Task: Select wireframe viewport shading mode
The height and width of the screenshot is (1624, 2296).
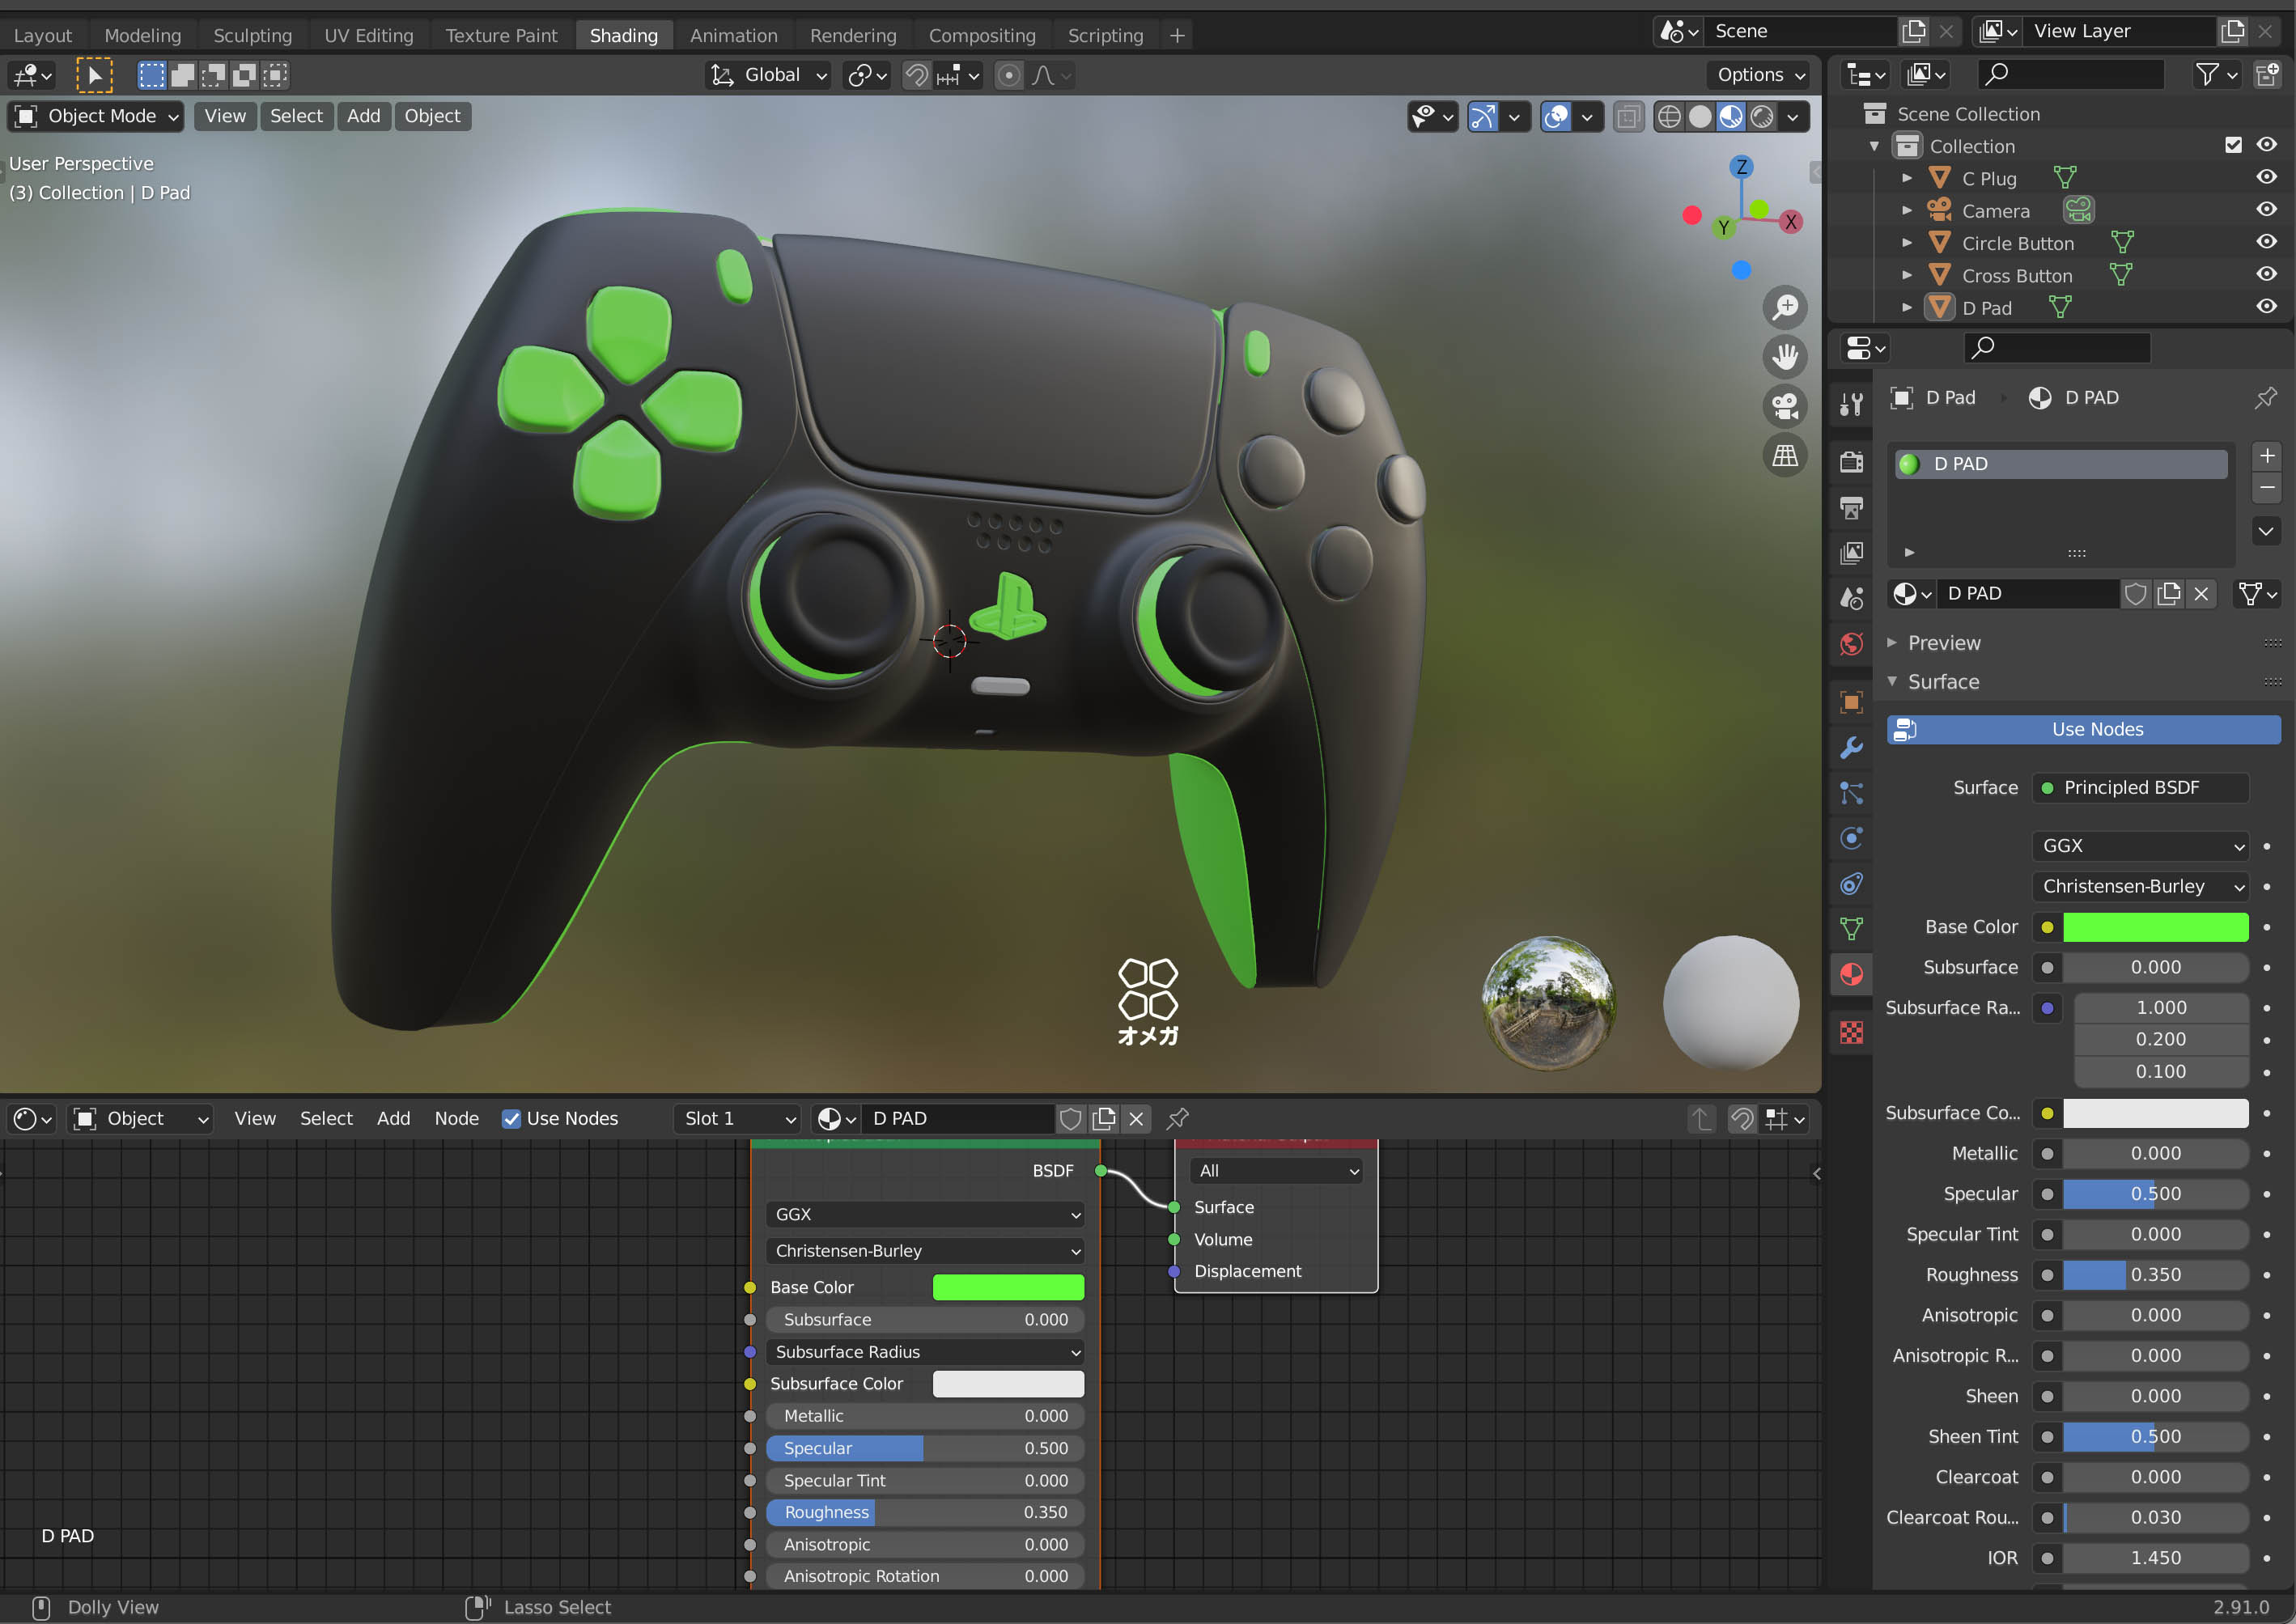Action: pos(1669,117)
